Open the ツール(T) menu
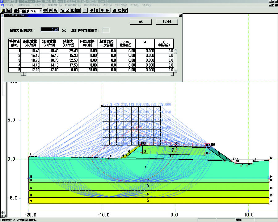Screen dimensions: 278x222 tap(134, 5)
